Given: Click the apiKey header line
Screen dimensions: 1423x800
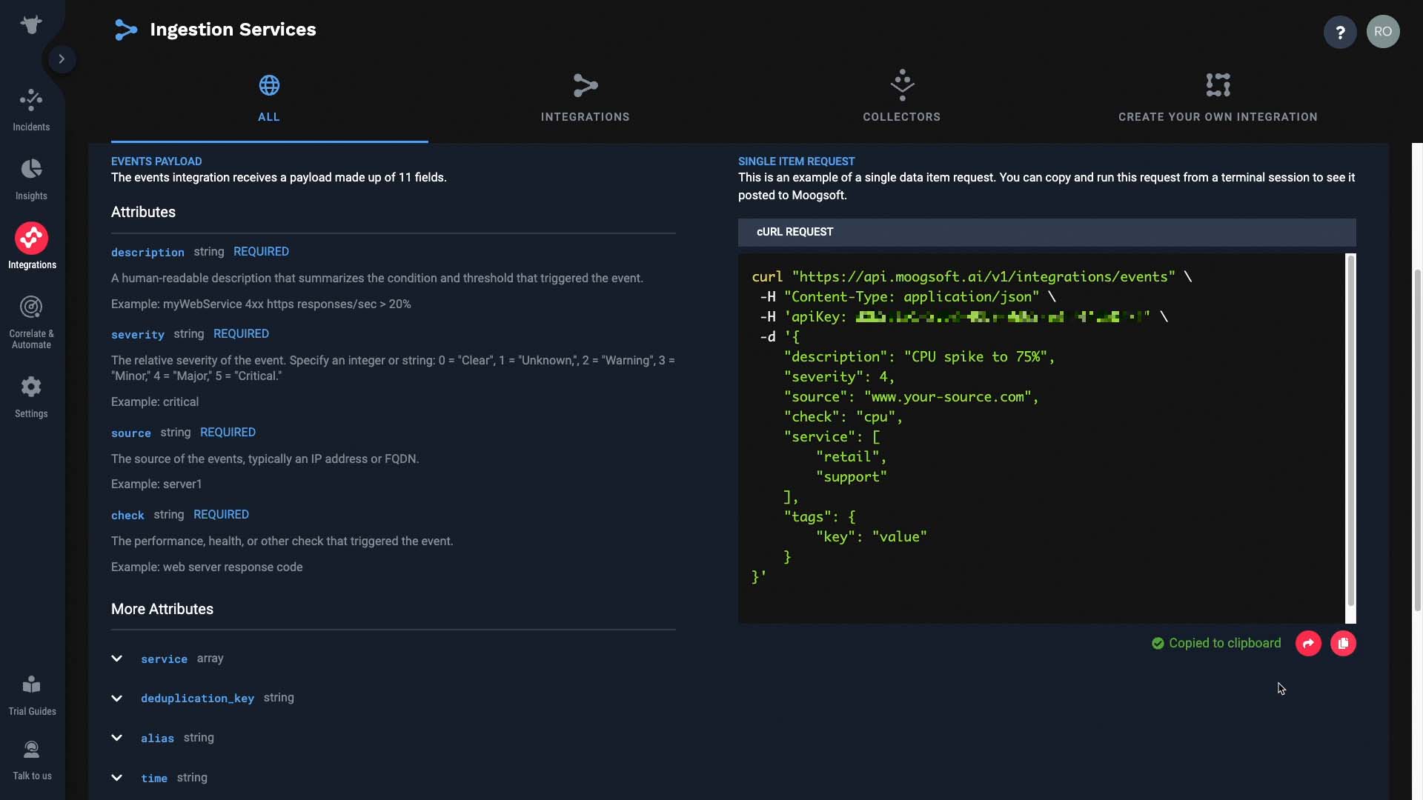Looking at the screenshot, I should (x=963, y=317).
